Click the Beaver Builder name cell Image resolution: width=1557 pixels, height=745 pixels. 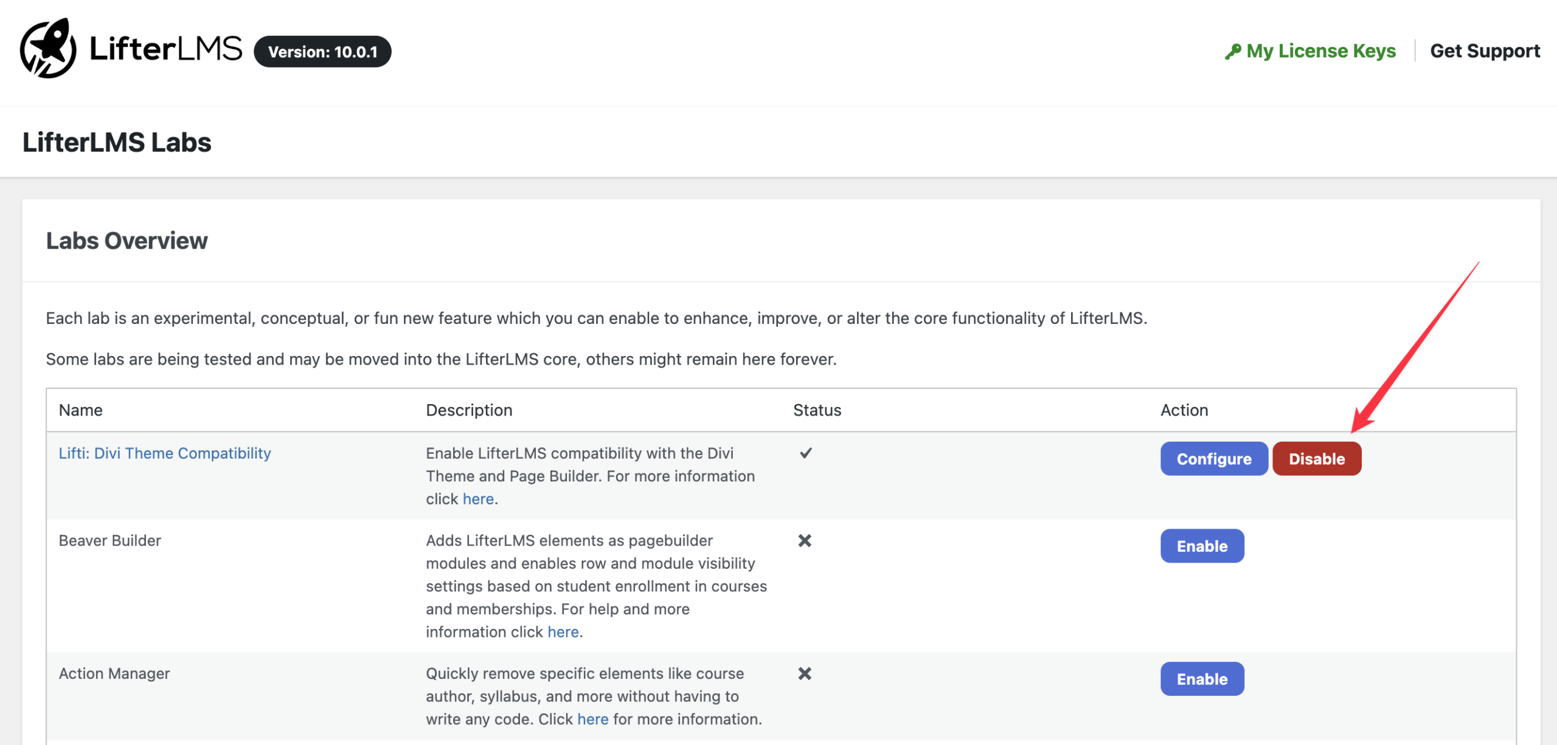[109, 541]
